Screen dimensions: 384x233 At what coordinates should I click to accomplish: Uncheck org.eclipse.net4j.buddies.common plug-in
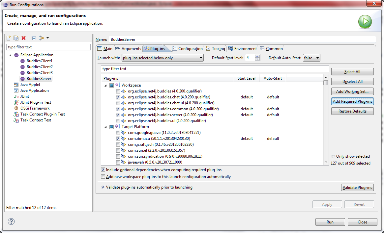[118, 109]
